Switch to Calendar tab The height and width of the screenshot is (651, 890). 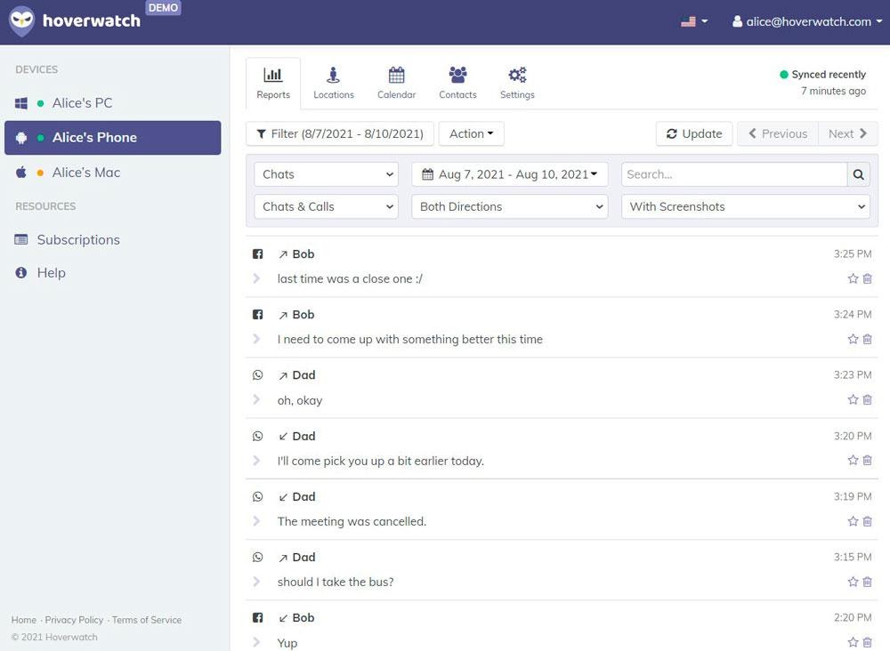point(396,83)
